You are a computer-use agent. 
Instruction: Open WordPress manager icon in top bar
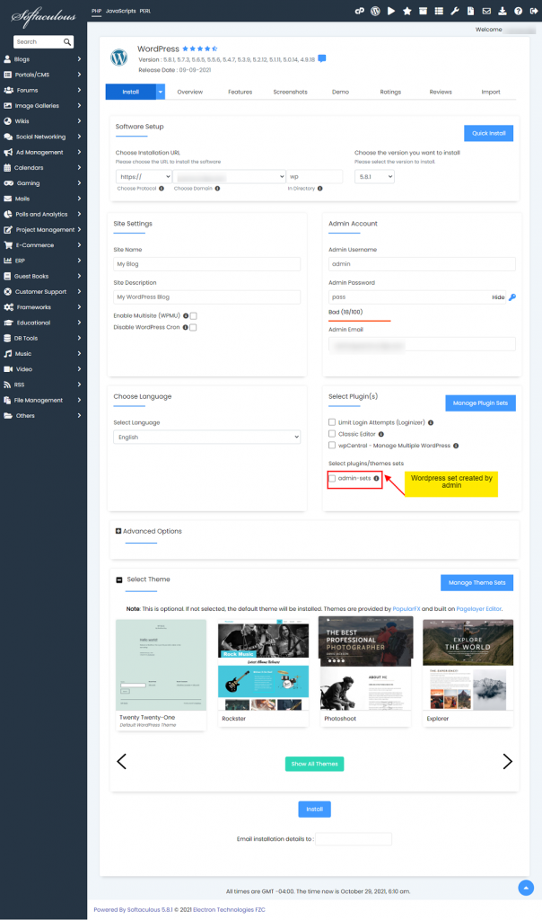click(x=376, y=11)
